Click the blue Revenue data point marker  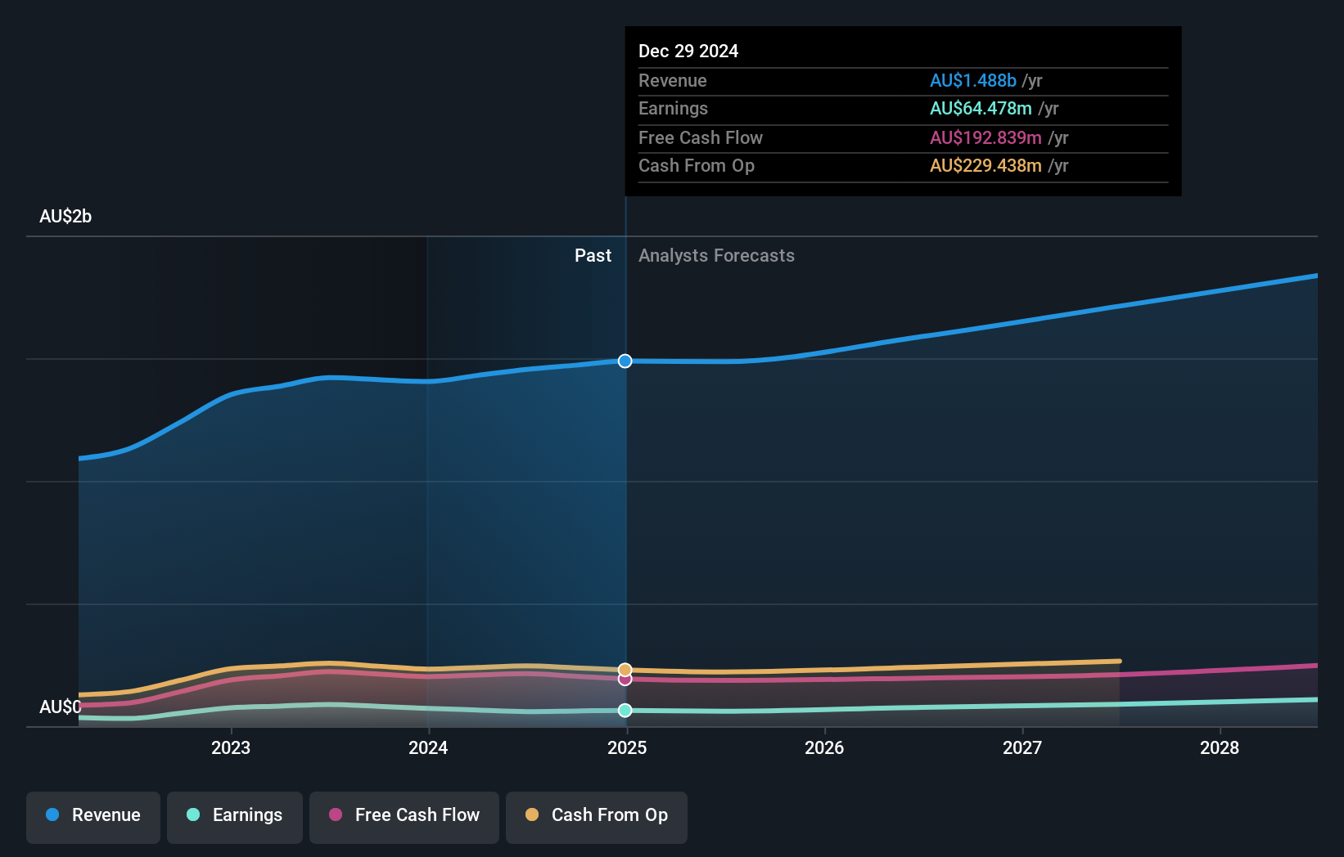pos(625,361)
